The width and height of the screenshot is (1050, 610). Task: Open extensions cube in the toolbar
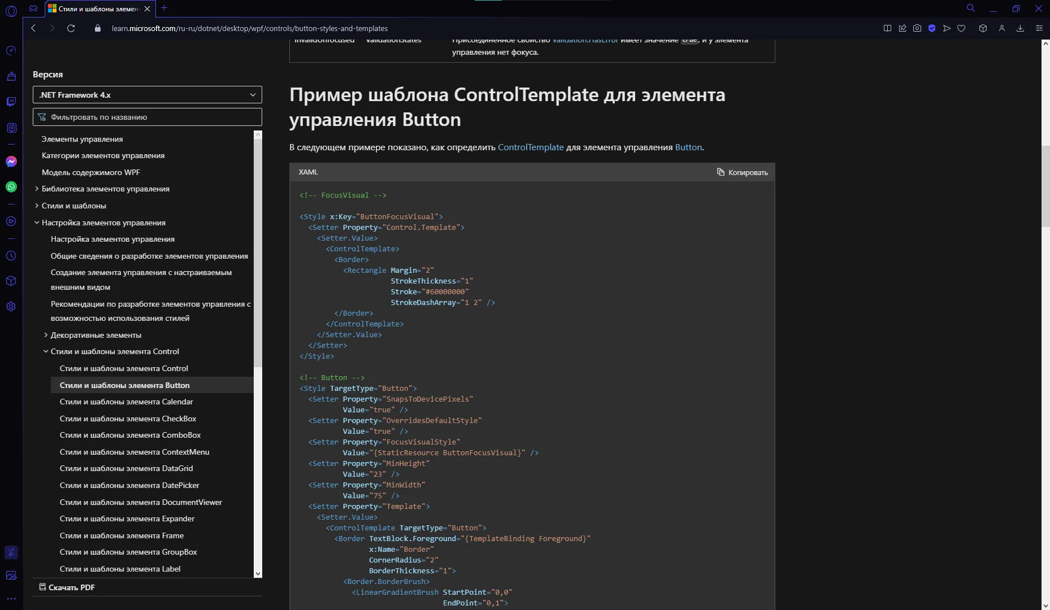click(x=983, y=28)
